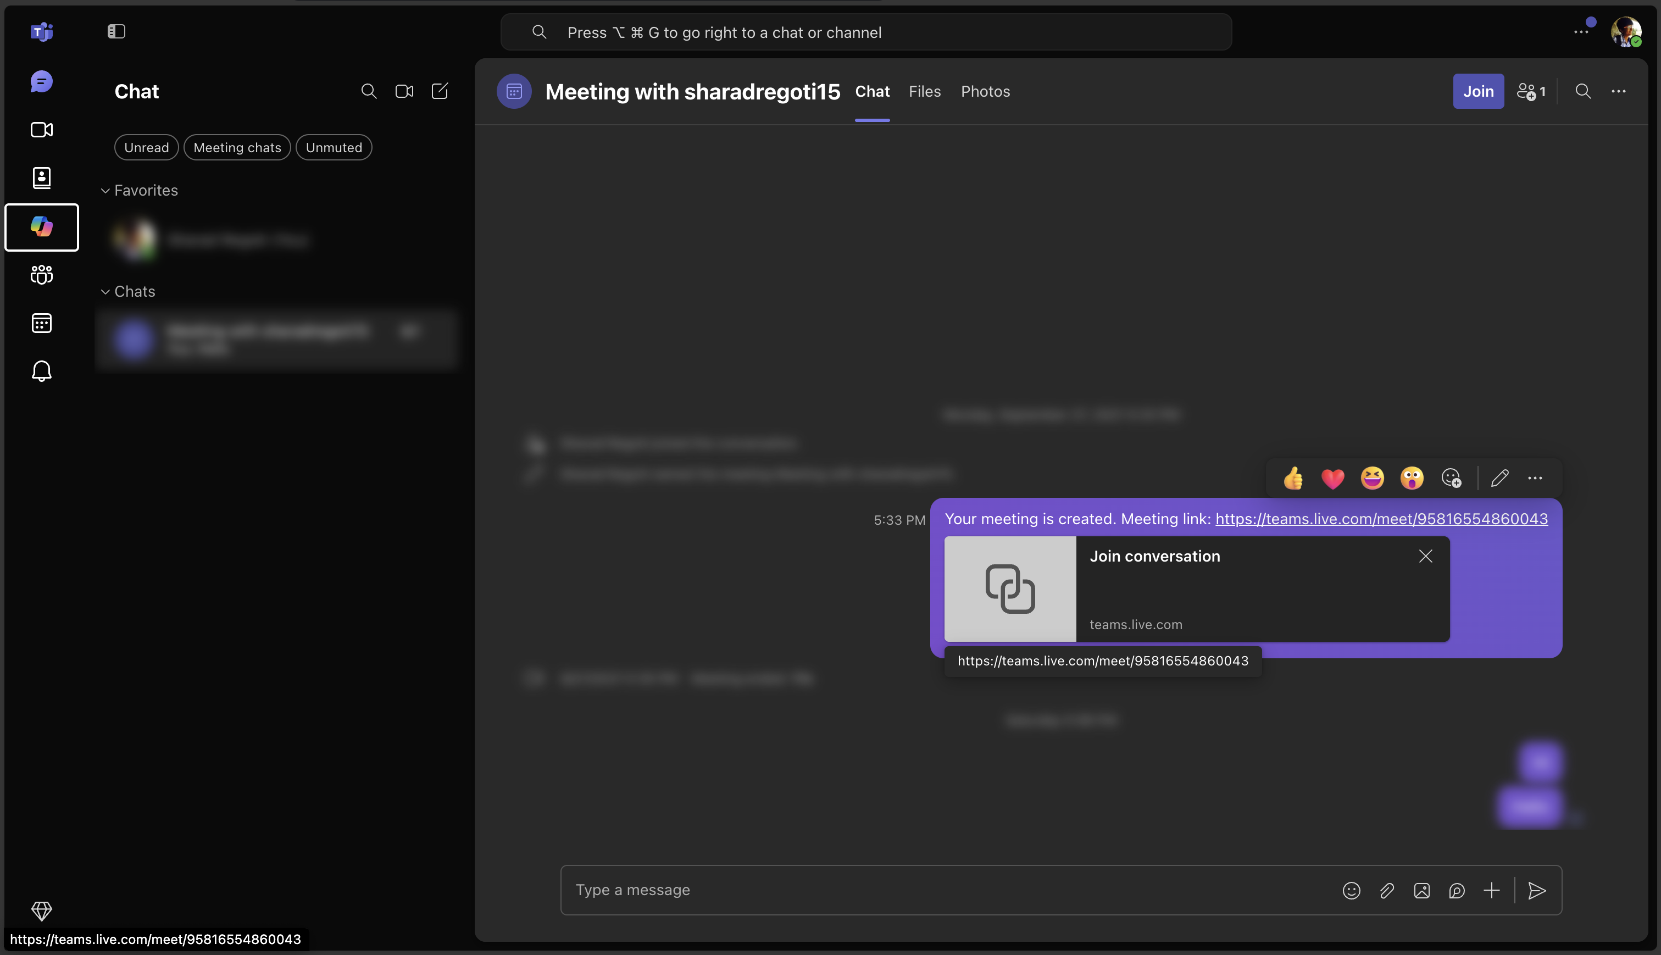Open the teams.live.com meeting link in the message
This screenshot has width=1661, height=955.
(1381, 518)
